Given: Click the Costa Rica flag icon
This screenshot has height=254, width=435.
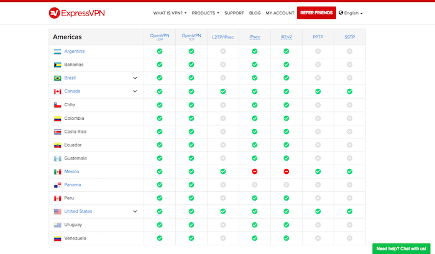Looking at the screenshot, I should click(57, 132).
